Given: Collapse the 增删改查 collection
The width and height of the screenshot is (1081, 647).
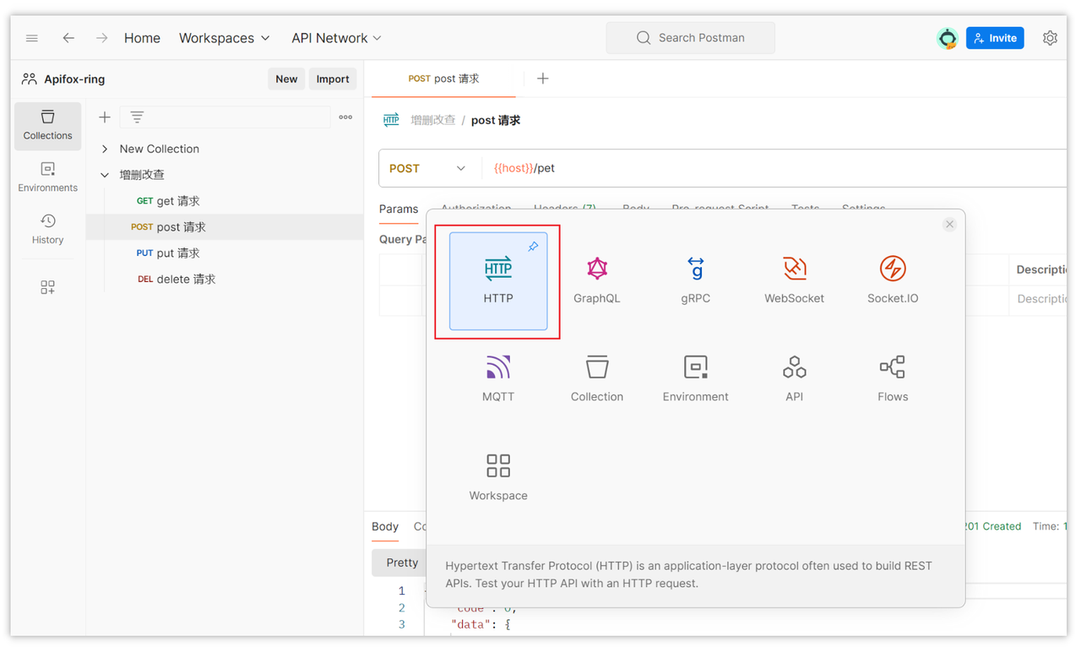Looking at the screenshot, I should click(105, 175).
